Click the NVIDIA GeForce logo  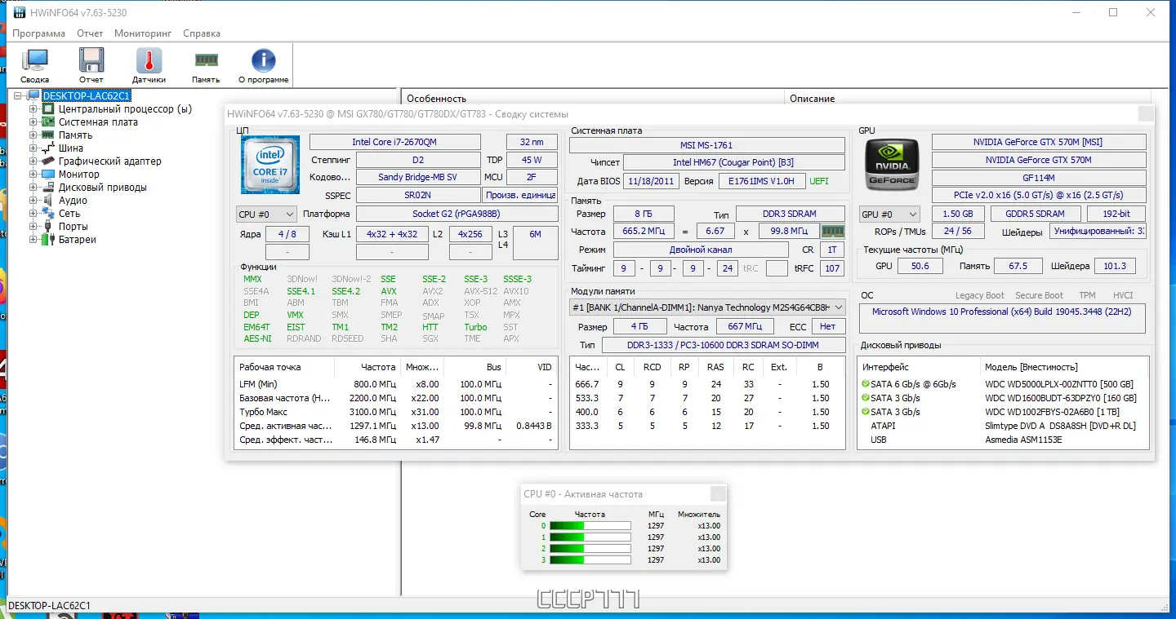tap(892, 166)
